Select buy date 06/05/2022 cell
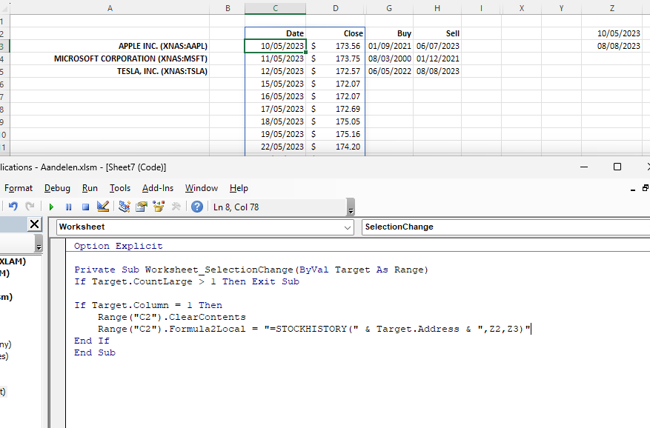This screenshot has height=428, width=650. point(389,71)
